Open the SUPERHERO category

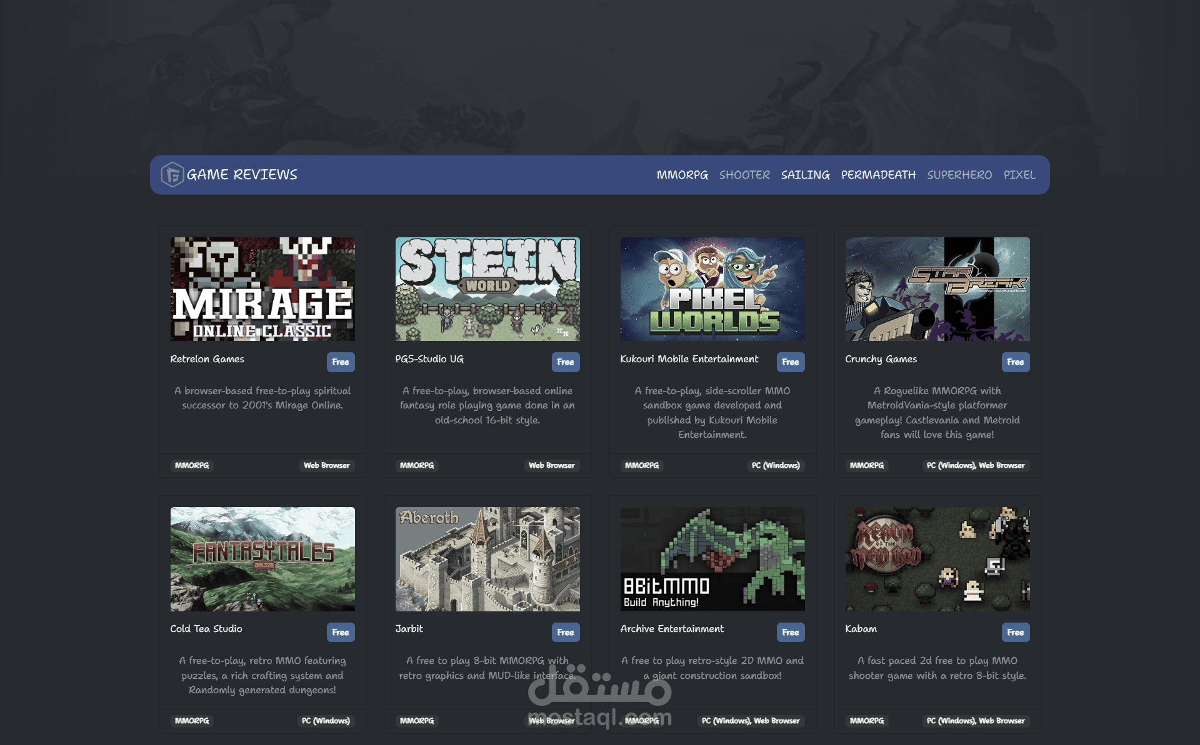pyautogui.click(x=959, y=175)
